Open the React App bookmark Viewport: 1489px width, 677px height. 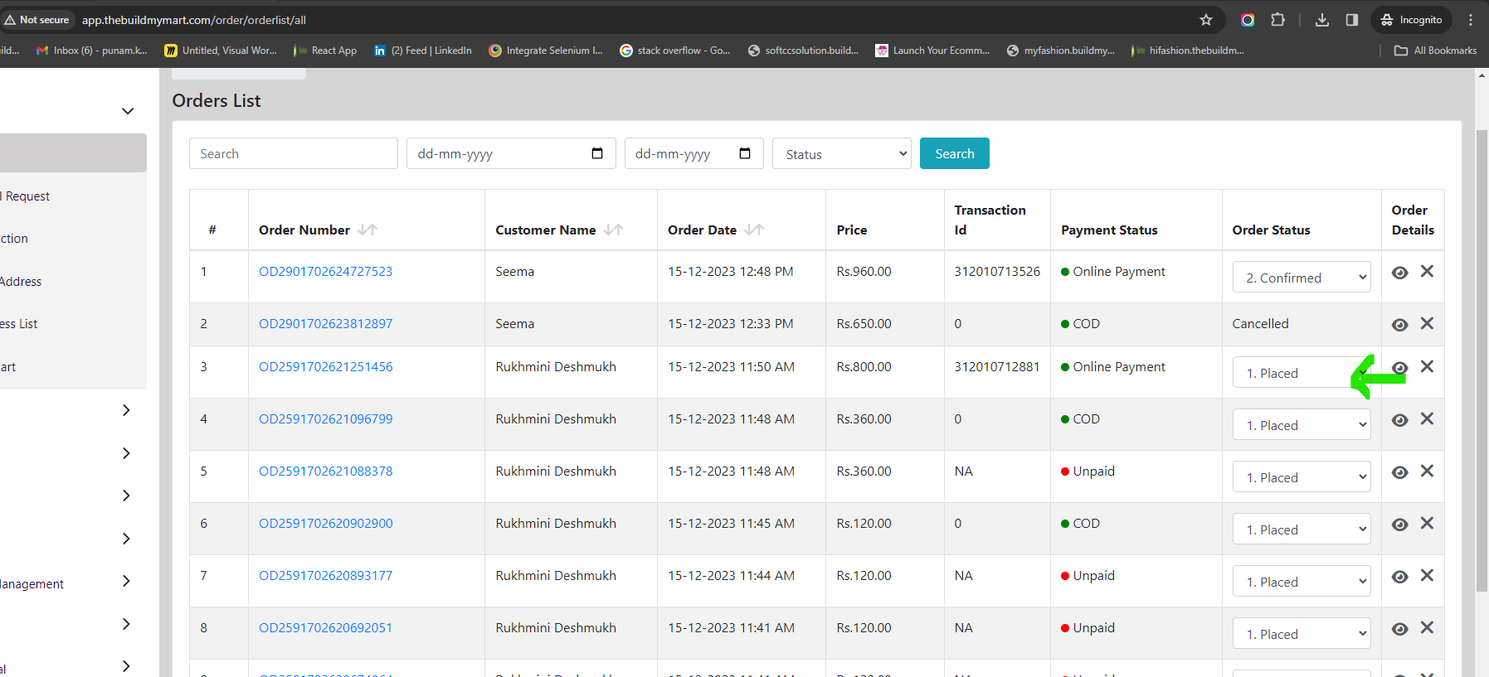pos(325,51)
